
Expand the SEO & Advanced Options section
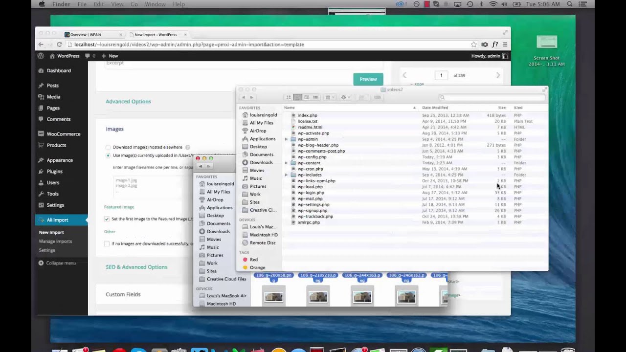[x=136, y=267]
